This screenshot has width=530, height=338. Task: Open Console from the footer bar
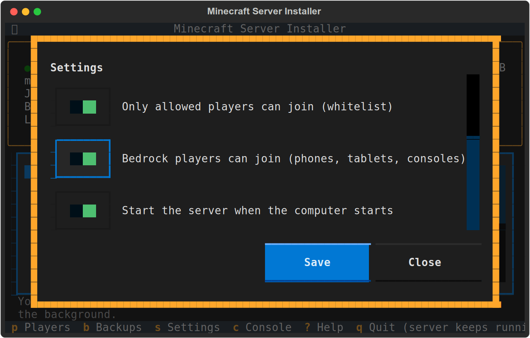coord(262,328)
